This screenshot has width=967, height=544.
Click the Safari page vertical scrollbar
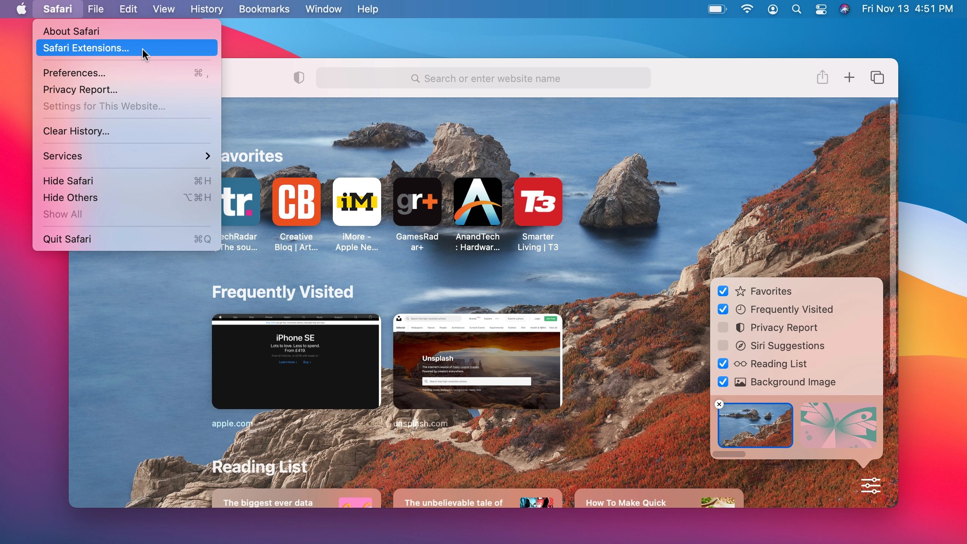pyautogui.click(x=893, y=237)
